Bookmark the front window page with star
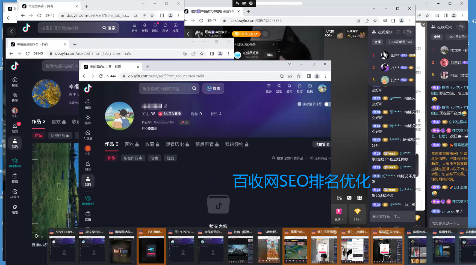 (x=299, y=76)
